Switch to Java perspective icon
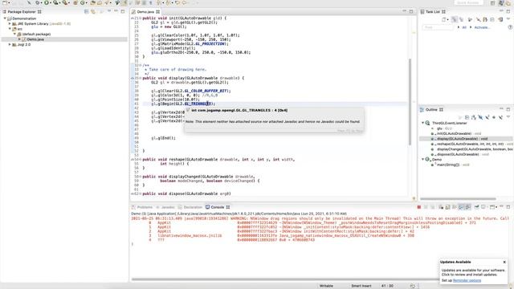The width and height of the screenshot is (514, 289). click(x=501, y=3)
